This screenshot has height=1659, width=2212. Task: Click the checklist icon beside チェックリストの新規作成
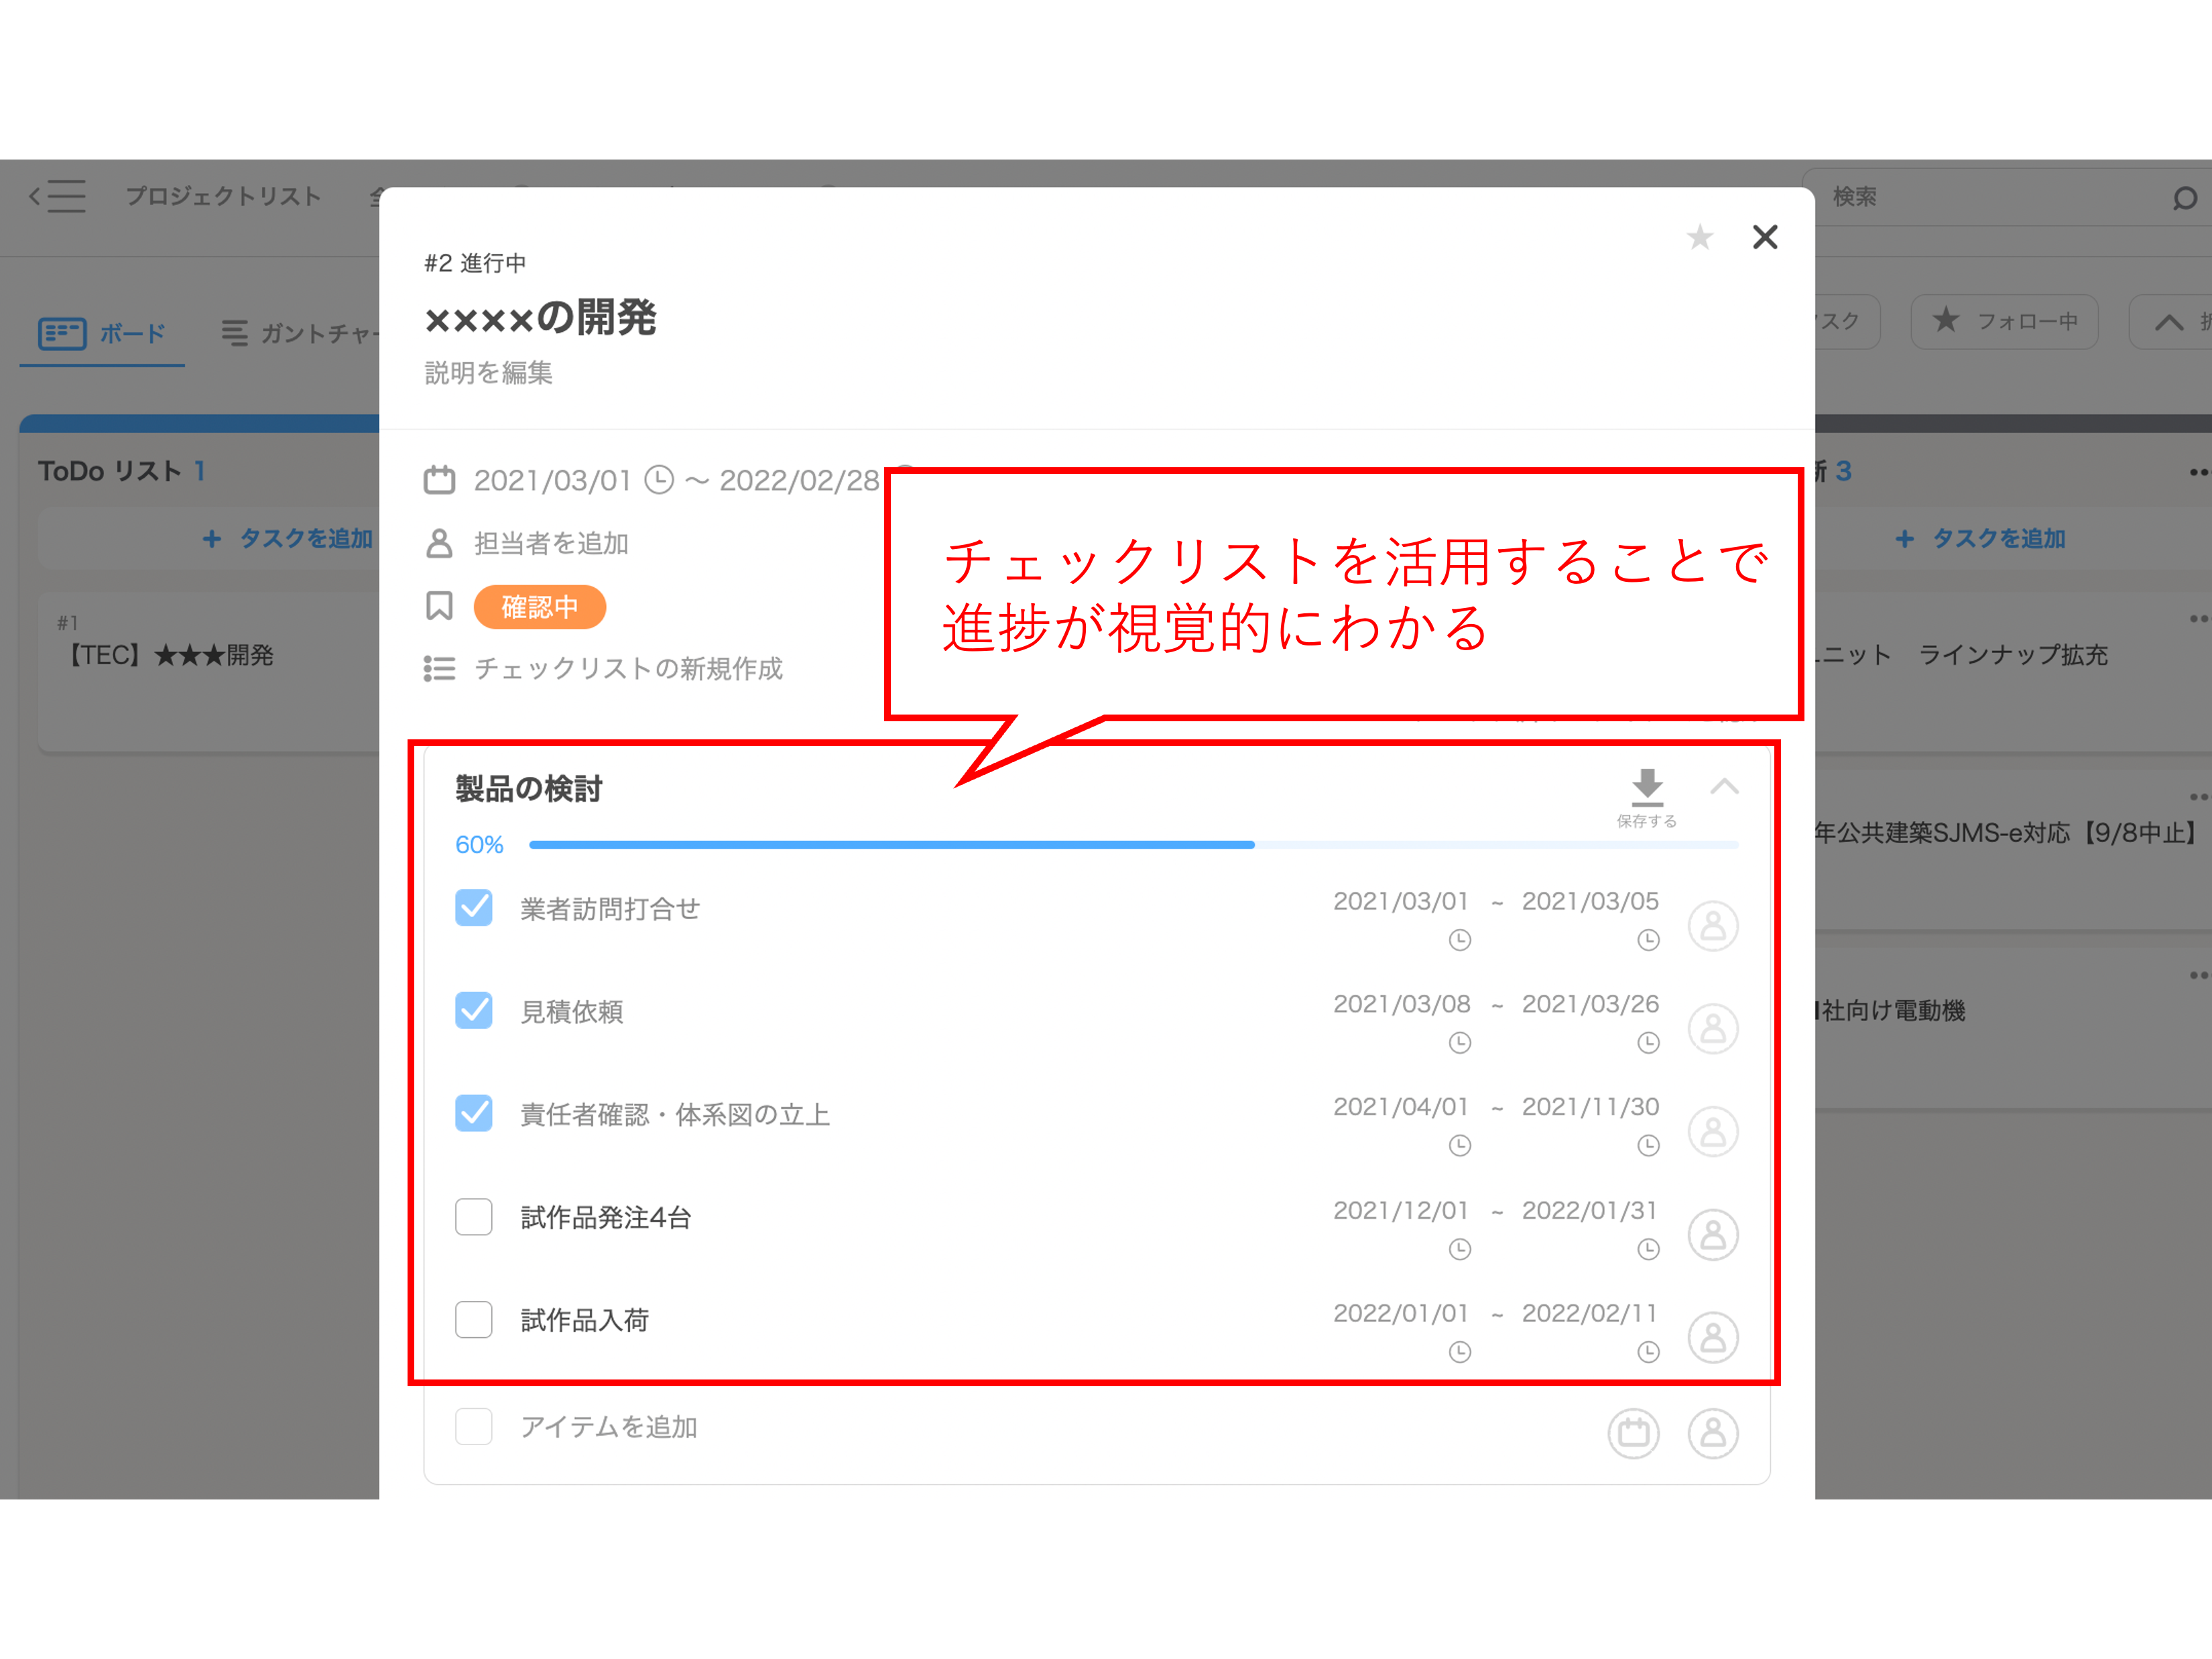[439, 668]
